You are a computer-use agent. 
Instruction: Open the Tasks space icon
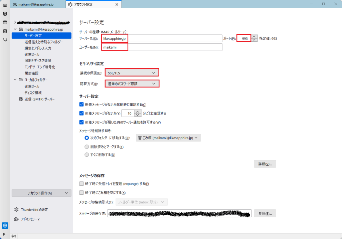pyautogui.click(x=5, y=31)
